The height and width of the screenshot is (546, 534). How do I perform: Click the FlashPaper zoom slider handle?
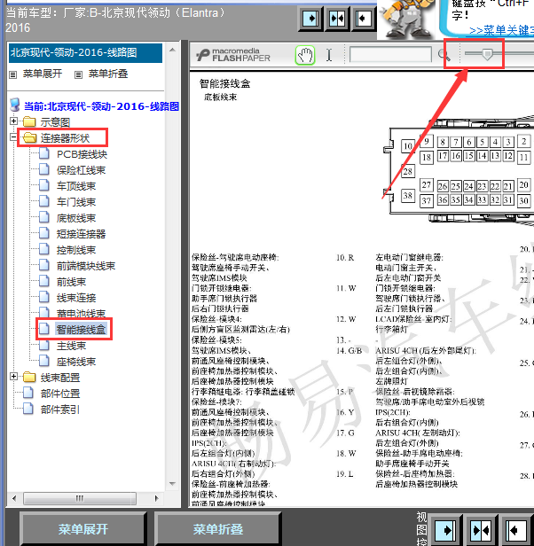[487, 54]
